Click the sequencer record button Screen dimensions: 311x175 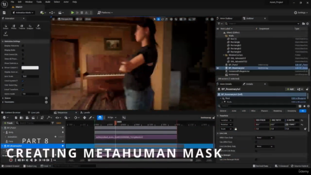click(x=11, y=160)
